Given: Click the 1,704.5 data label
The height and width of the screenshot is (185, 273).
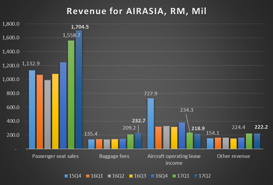Looking at the screenshot, I should [x=80, y=27].
